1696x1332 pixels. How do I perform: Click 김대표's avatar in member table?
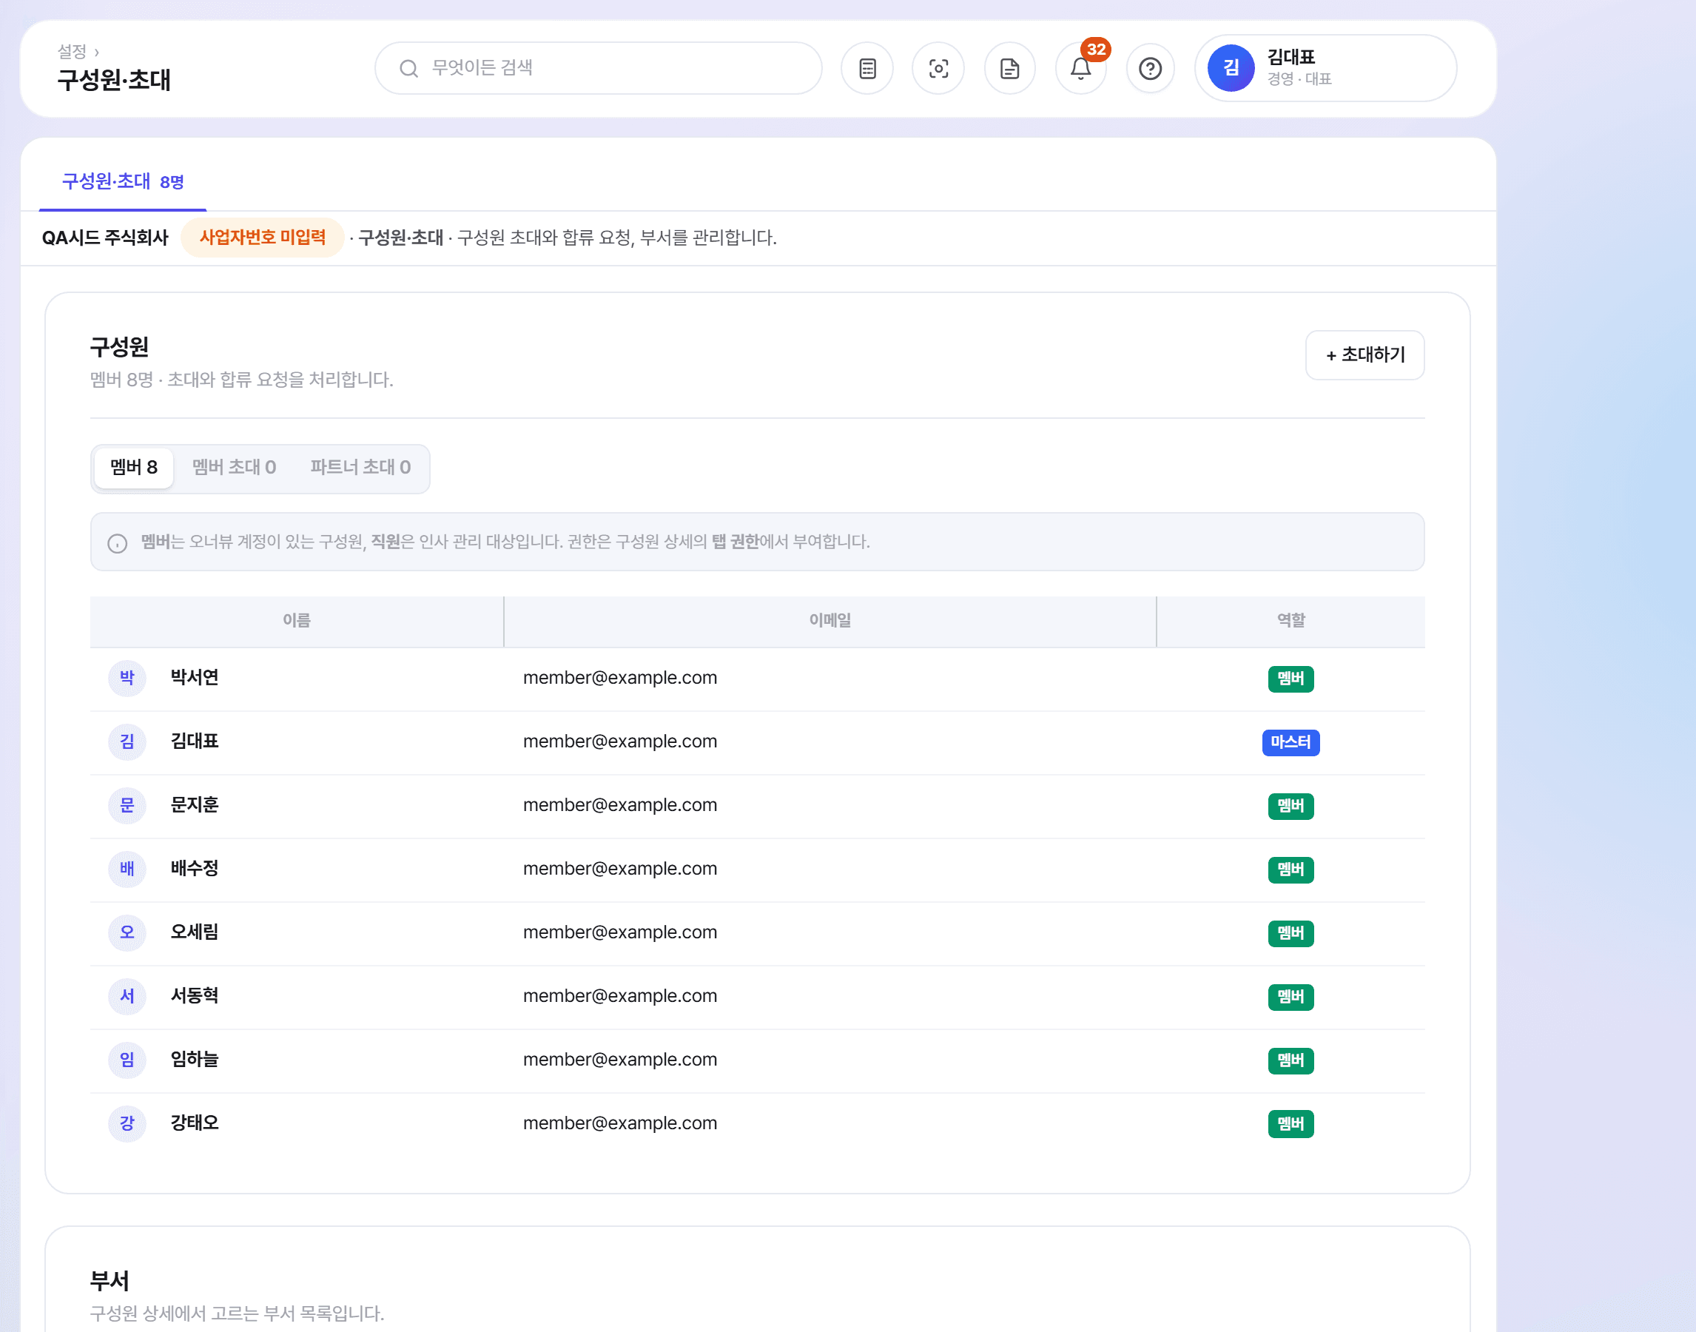pos(127,741)
